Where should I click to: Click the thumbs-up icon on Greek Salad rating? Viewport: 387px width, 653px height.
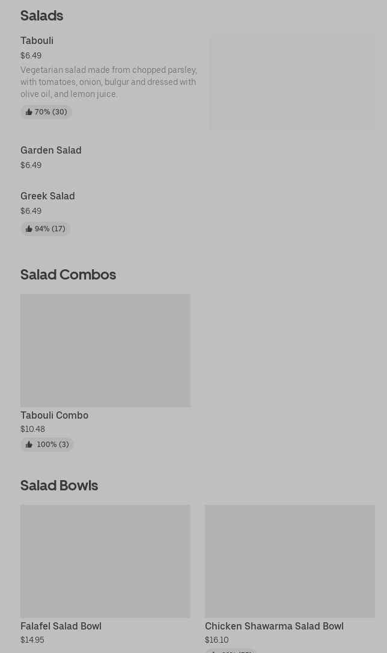pos(29,229)
